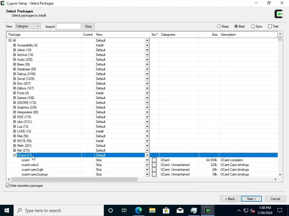This screenshot has width=289, height=216.
Task: Click the Back button
Action: click(x=230, y=199)
